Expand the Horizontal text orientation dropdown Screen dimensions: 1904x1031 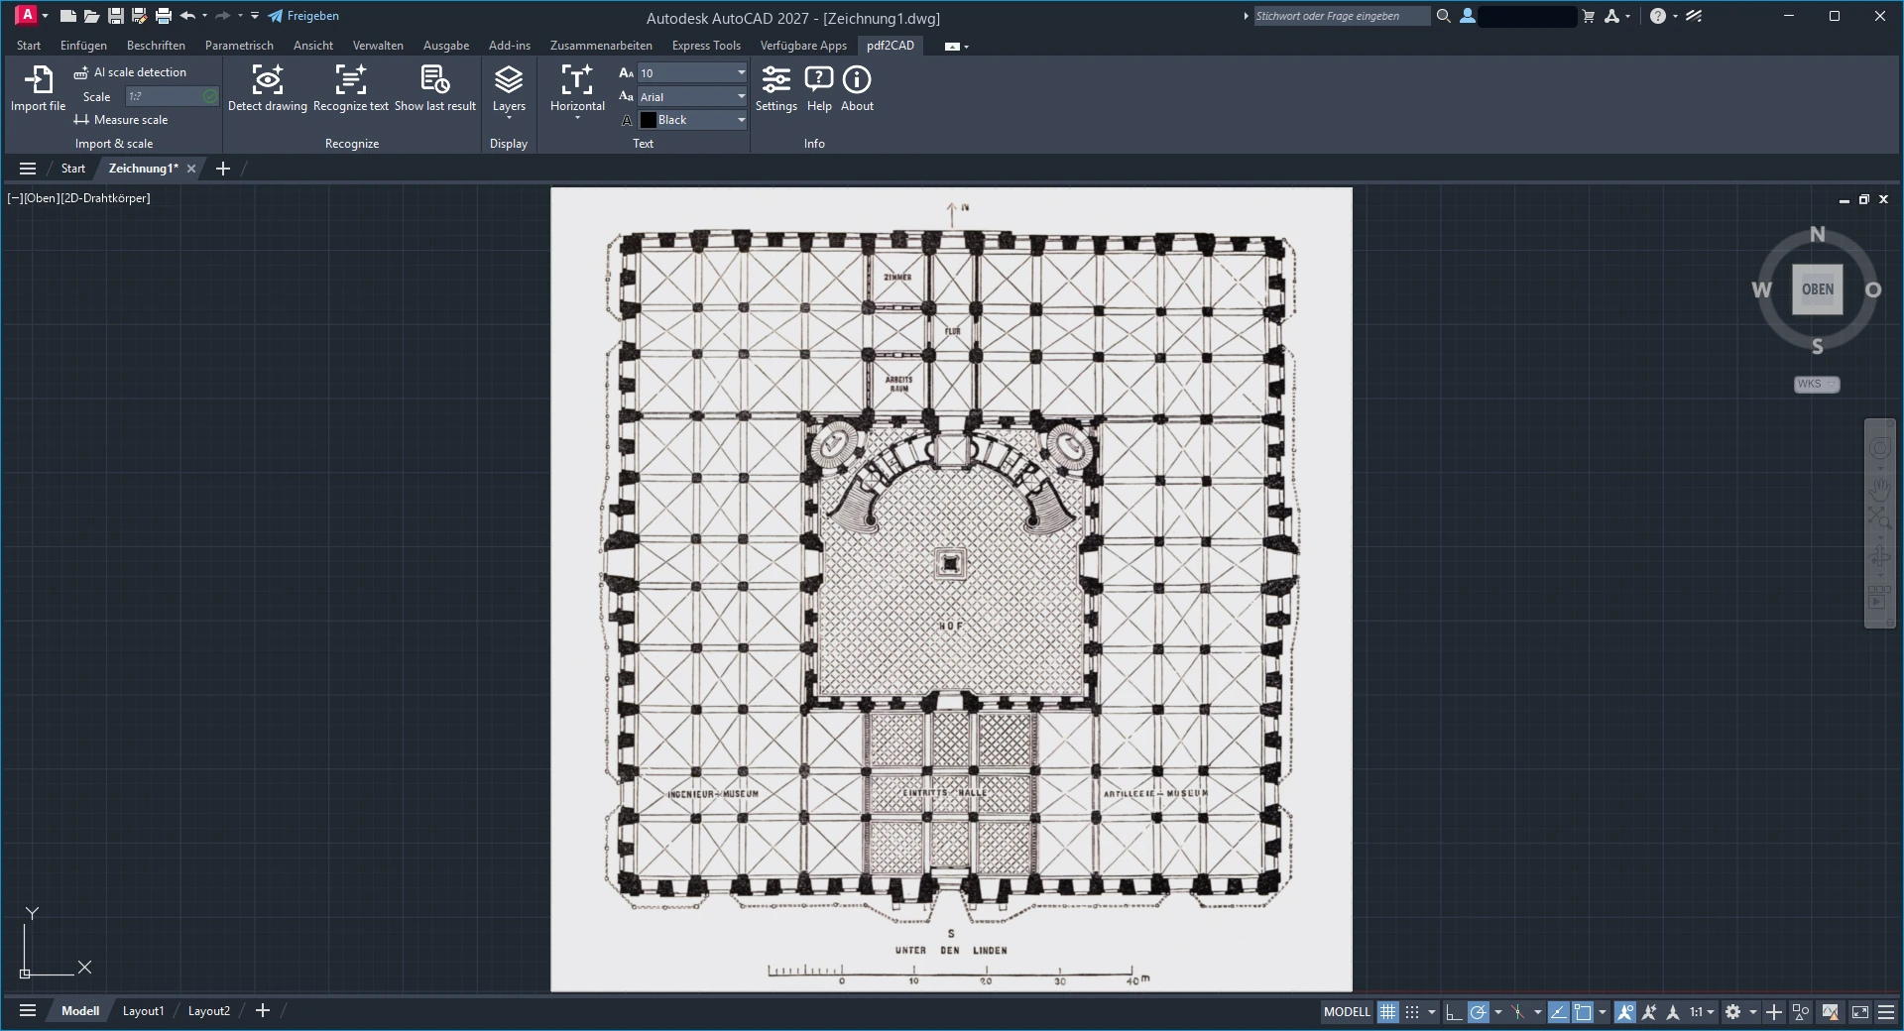click(577, 118)
